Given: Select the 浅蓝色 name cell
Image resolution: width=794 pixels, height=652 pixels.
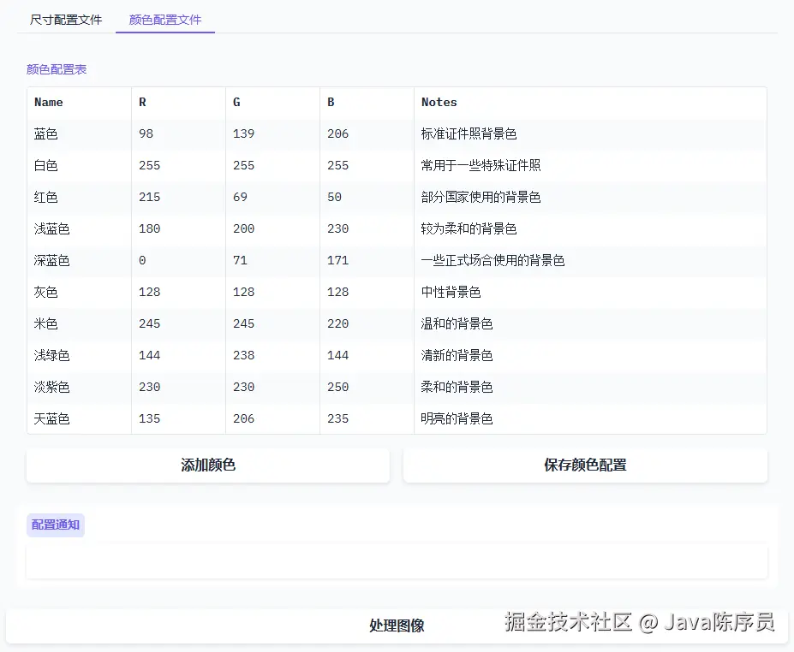Looking at the screenshot, I should coord(79,228).
